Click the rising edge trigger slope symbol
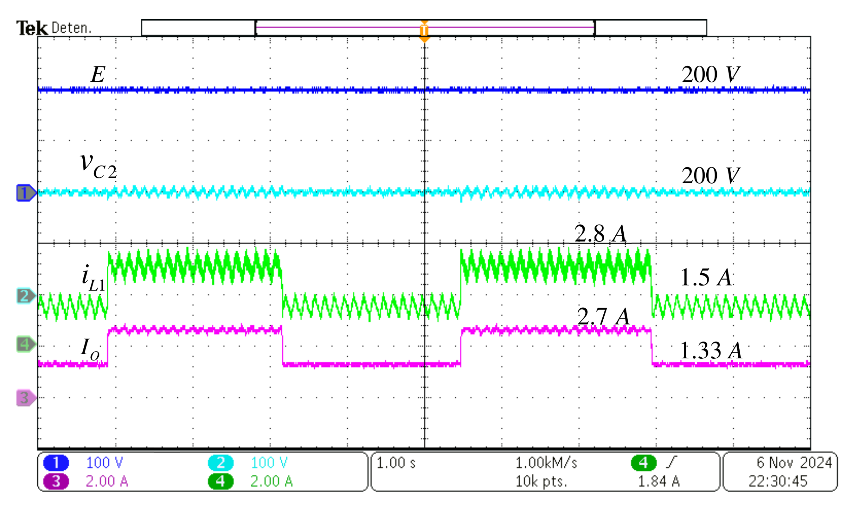This screenshot has height=509, width=847. click(x=672, y=462)
